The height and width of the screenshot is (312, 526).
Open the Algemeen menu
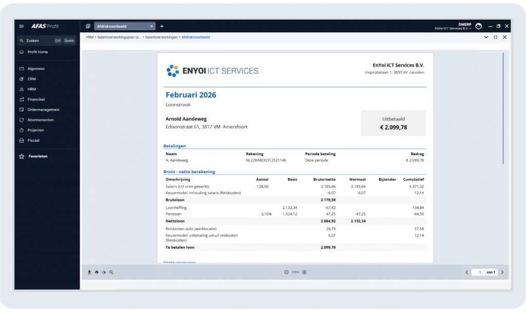coord(36,69)
